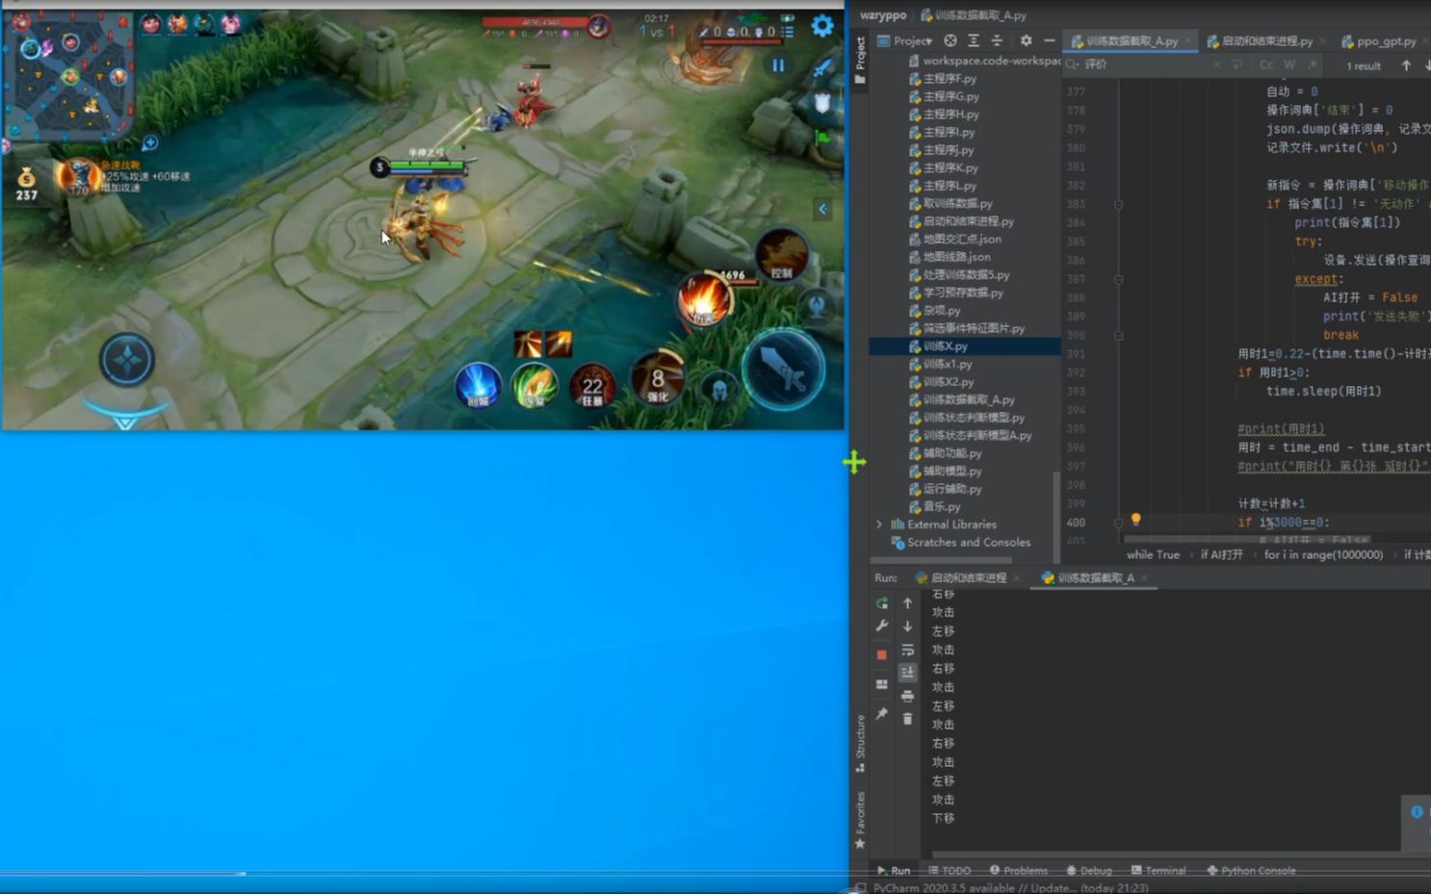Viewport: 1431px width, 894px height.
Task: Expand all in Project panel toolbar
Action: pos(974,40)
